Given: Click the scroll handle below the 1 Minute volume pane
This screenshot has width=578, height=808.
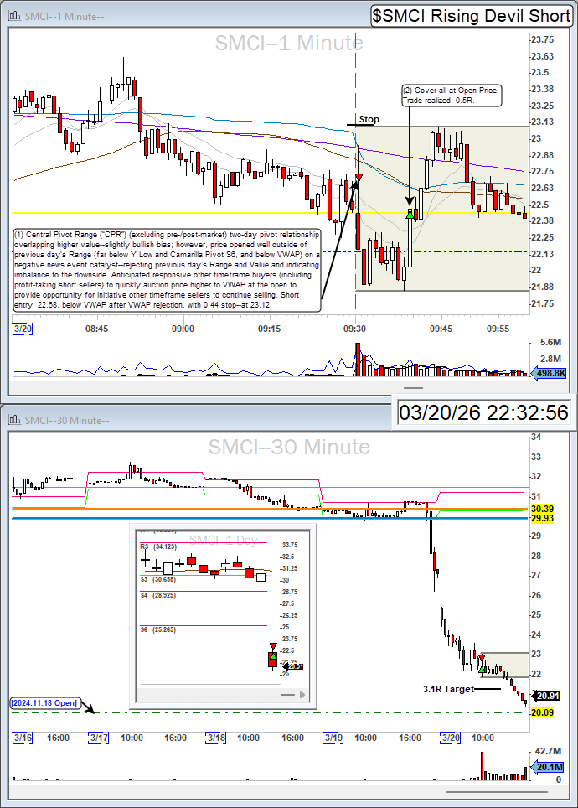Looking at the screenshot, I should point(413,387).
